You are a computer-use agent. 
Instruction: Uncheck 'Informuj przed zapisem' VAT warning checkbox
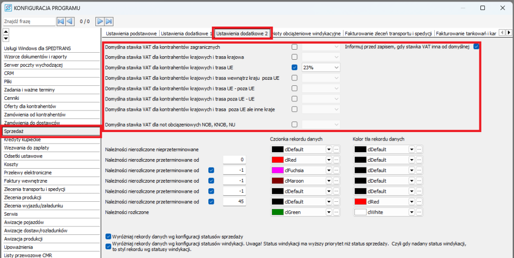click(x=476, y=47)
